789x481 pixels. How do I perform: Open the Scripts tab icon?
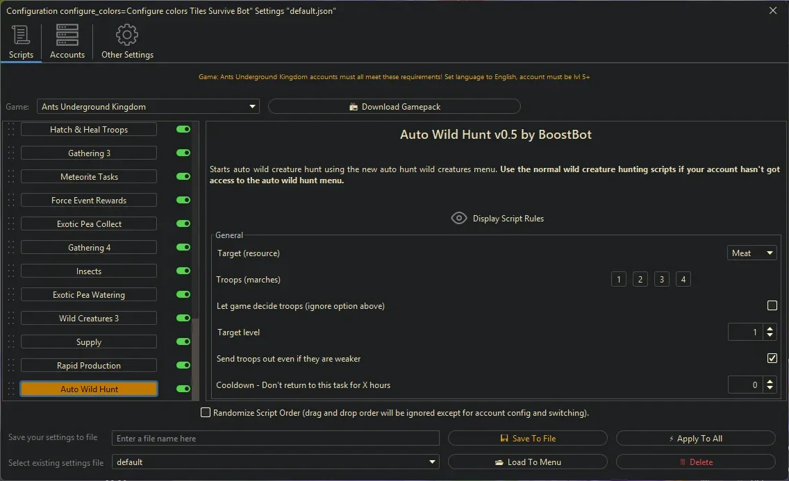pos(21,35)
